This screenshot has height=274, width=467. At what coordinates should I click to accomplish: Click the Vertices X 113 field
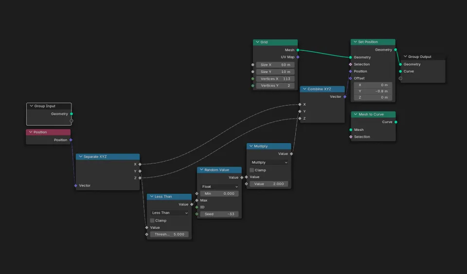[275, 79]
